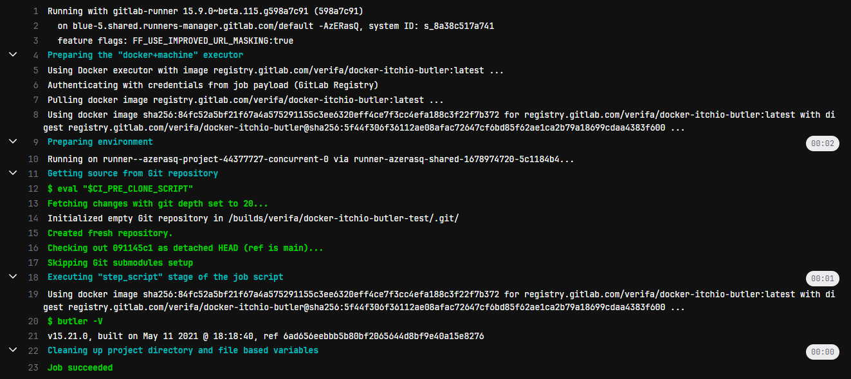Viewport: 851px width, 379px height.
Task: Open line number 8 link
Action: click(x=35, y=115)
